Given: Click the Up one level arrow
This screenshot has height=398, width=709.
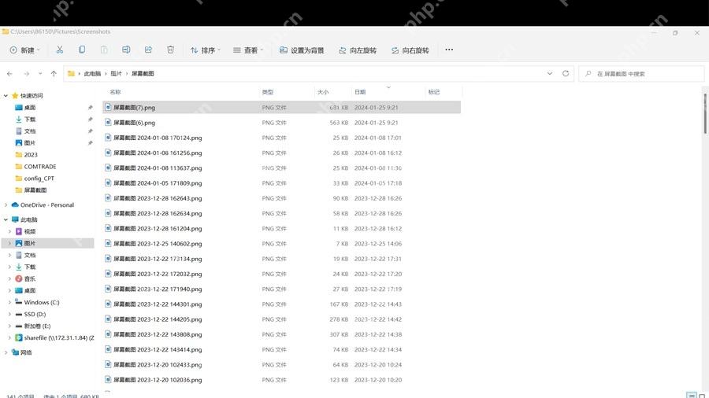Looking at the screenshot, I should click(x=54, y=74).
